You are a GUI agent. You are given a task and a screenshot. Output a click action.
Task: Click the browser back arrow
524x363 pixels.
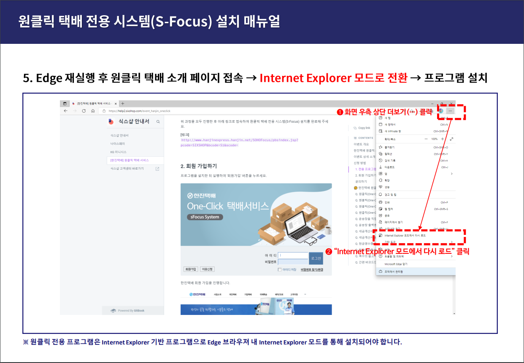[66, 111]
